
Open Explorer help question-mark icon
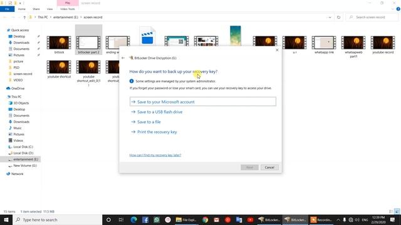click(x=398, y=9)
